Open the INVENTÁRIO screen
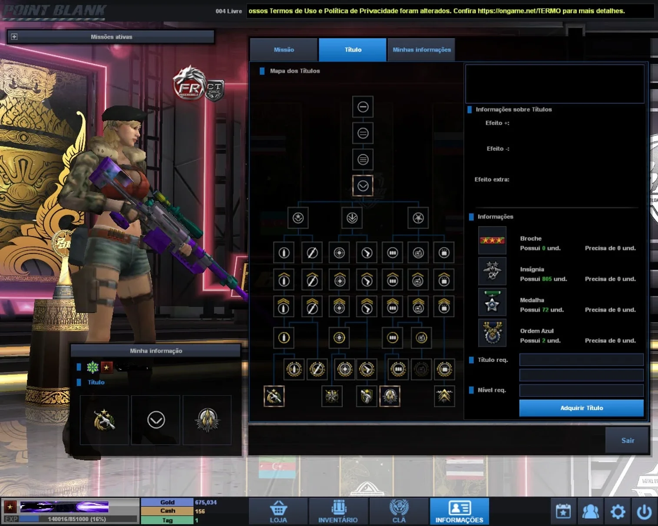The height and width of the screenshot is (526, 658). click(x=338, y=512)
